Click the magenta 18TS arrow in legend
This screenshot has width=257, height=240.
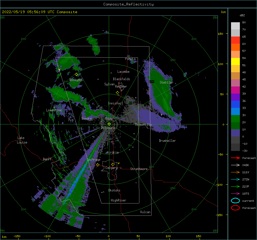pyautogui.click(x=235, y=194)
